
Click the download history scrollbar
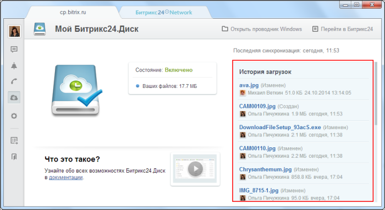(x=376, y=93)
